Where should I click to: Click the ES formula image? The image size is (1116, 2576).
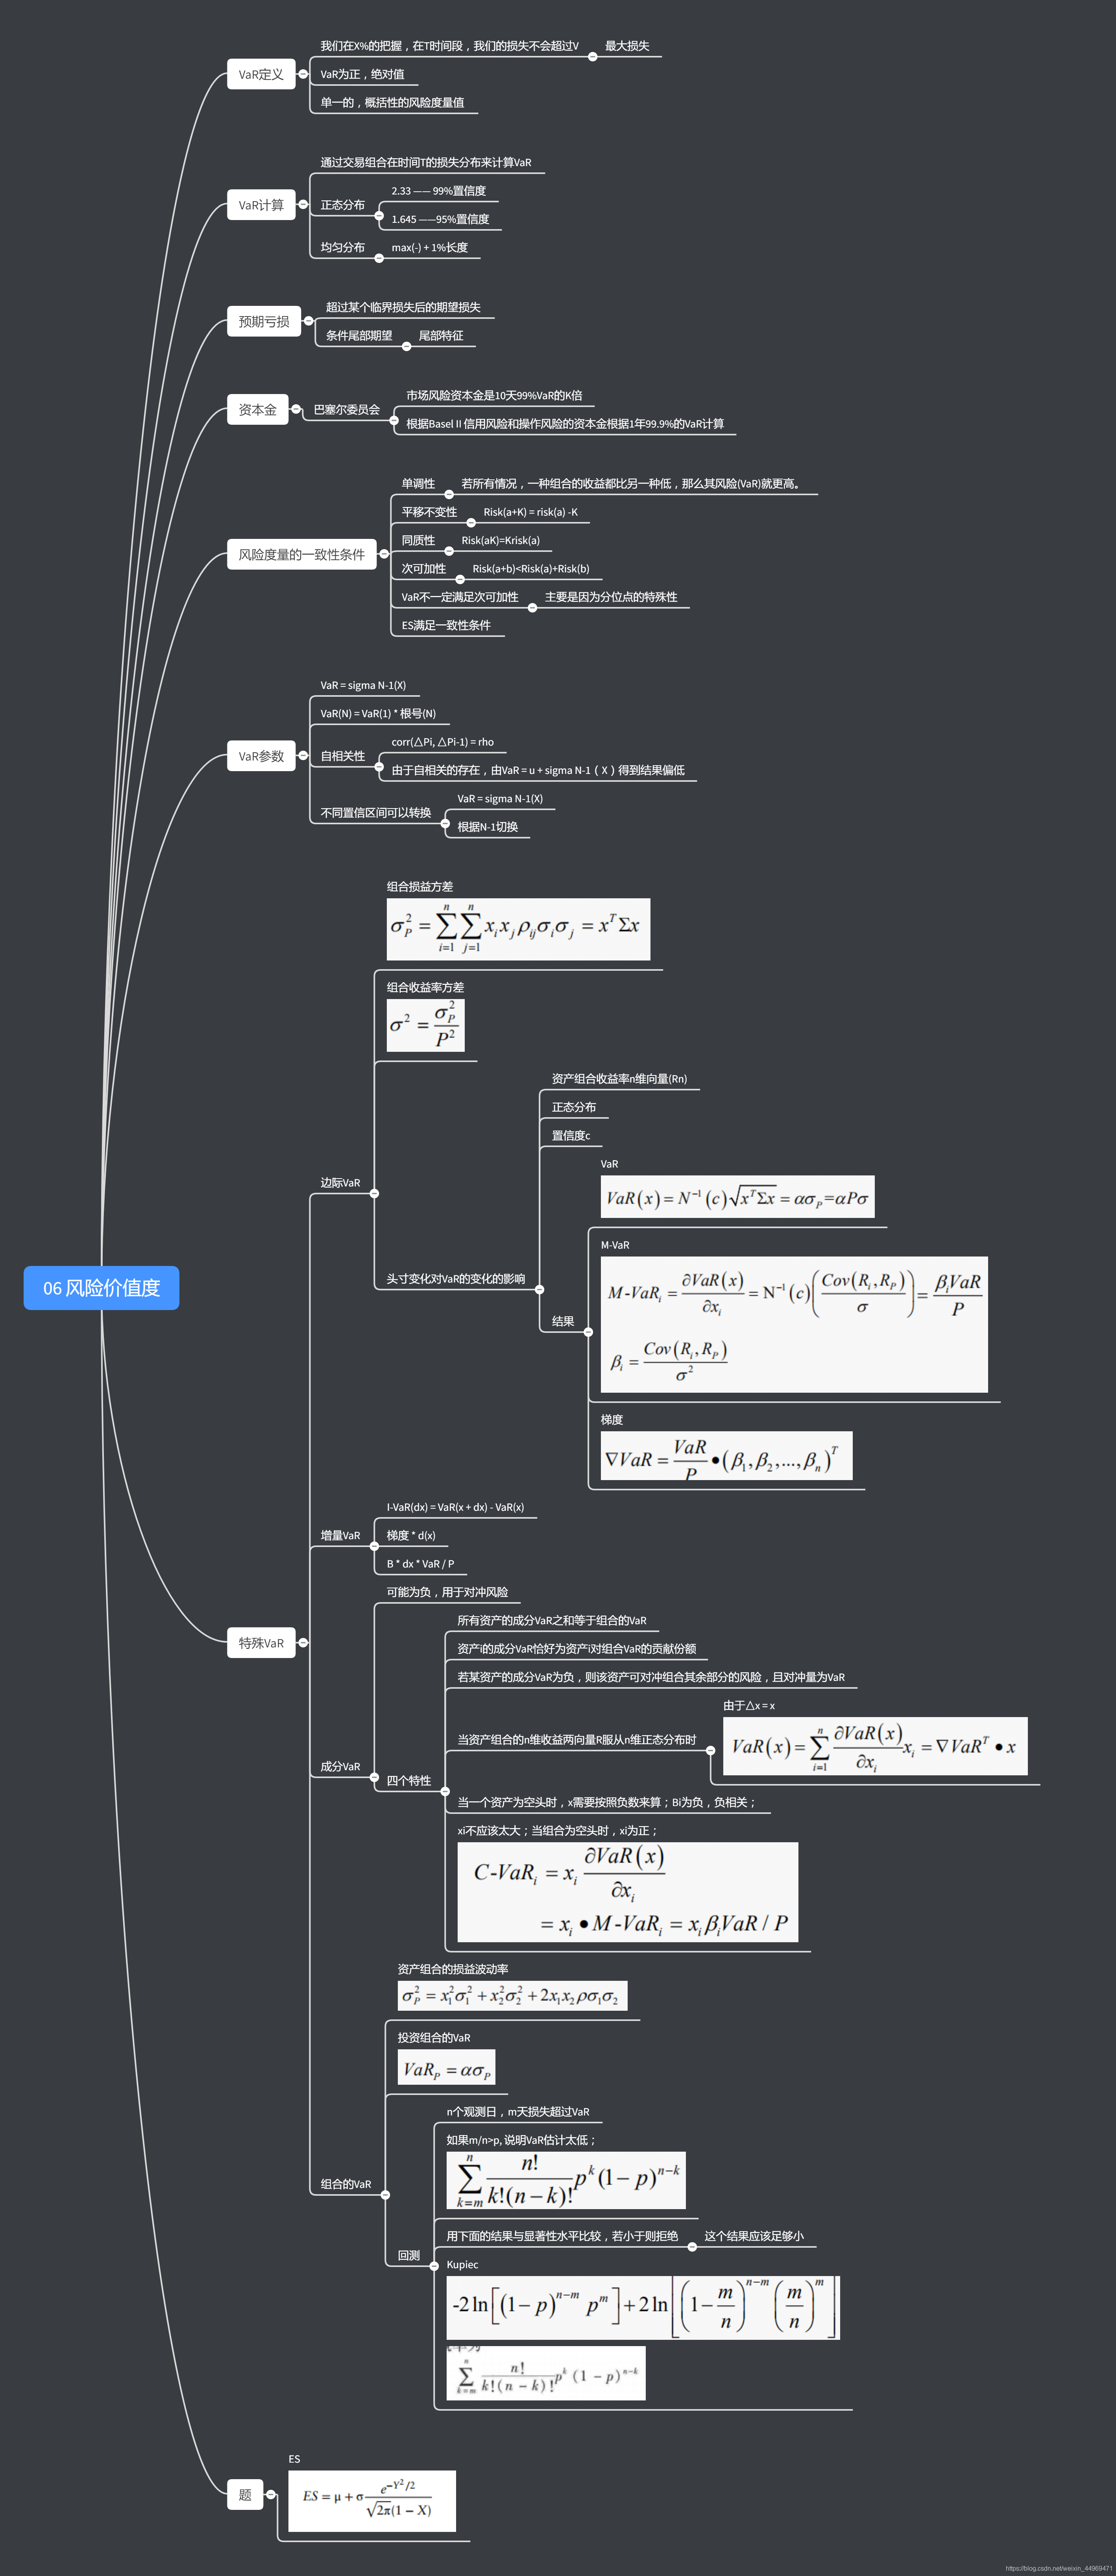point(371,2500)
